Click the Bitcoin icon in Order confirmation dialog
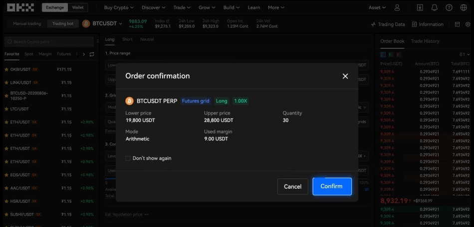 [x=129, y=101]
